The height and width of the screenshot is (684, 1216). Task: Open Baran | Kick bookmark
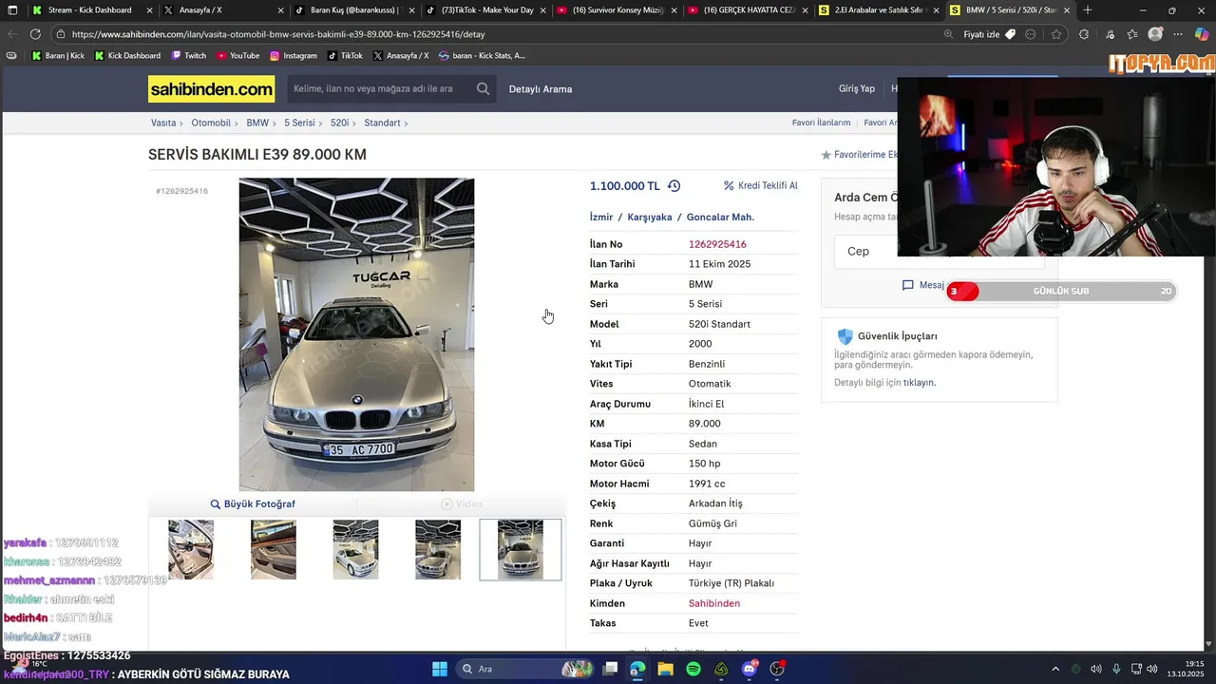(x=58, y=55)
